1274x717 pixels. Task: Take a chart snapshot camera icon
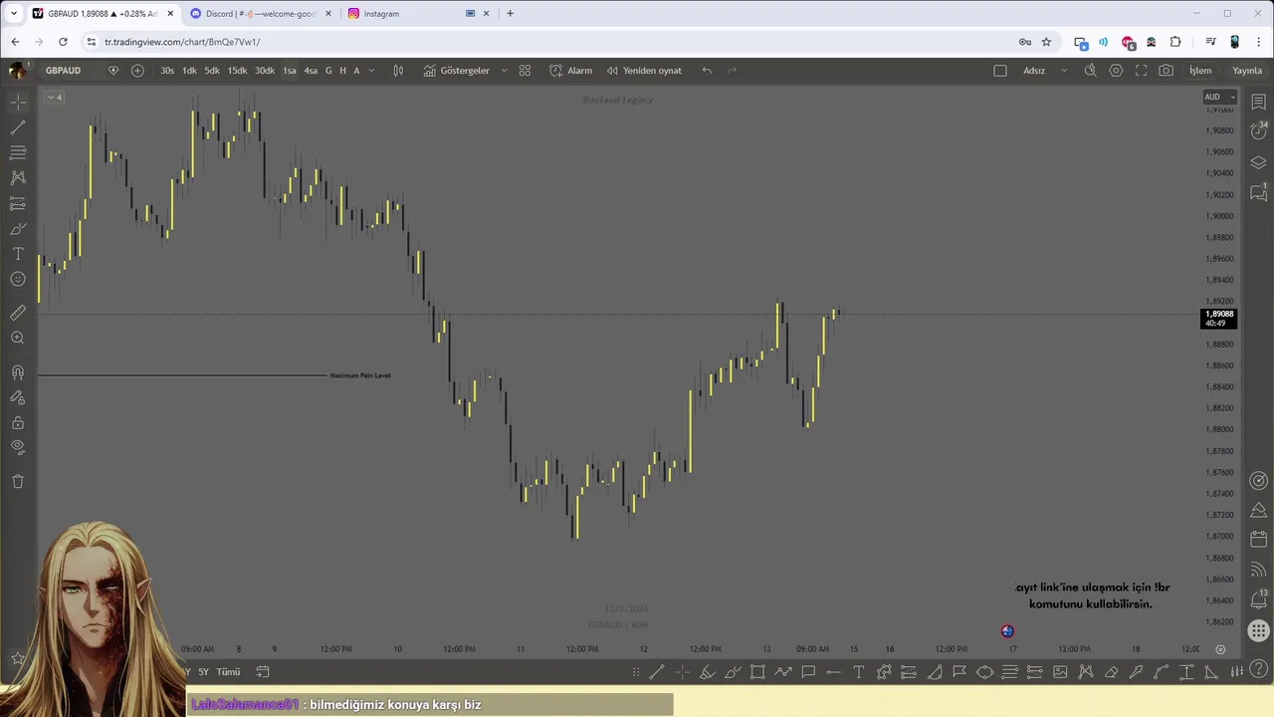(x=1167, y=71)
